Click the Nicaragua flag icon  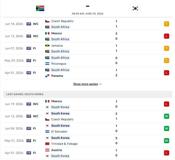(47, 64)
